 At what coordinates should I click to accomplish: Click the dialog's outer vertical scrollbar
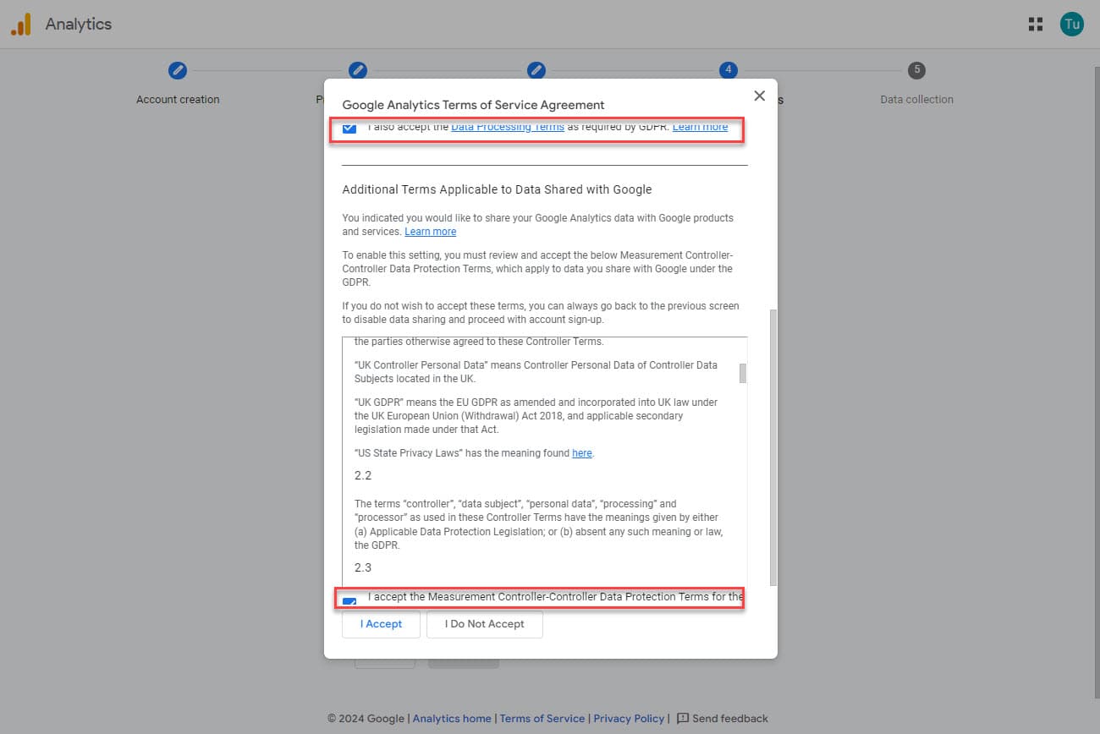[773, 446]
